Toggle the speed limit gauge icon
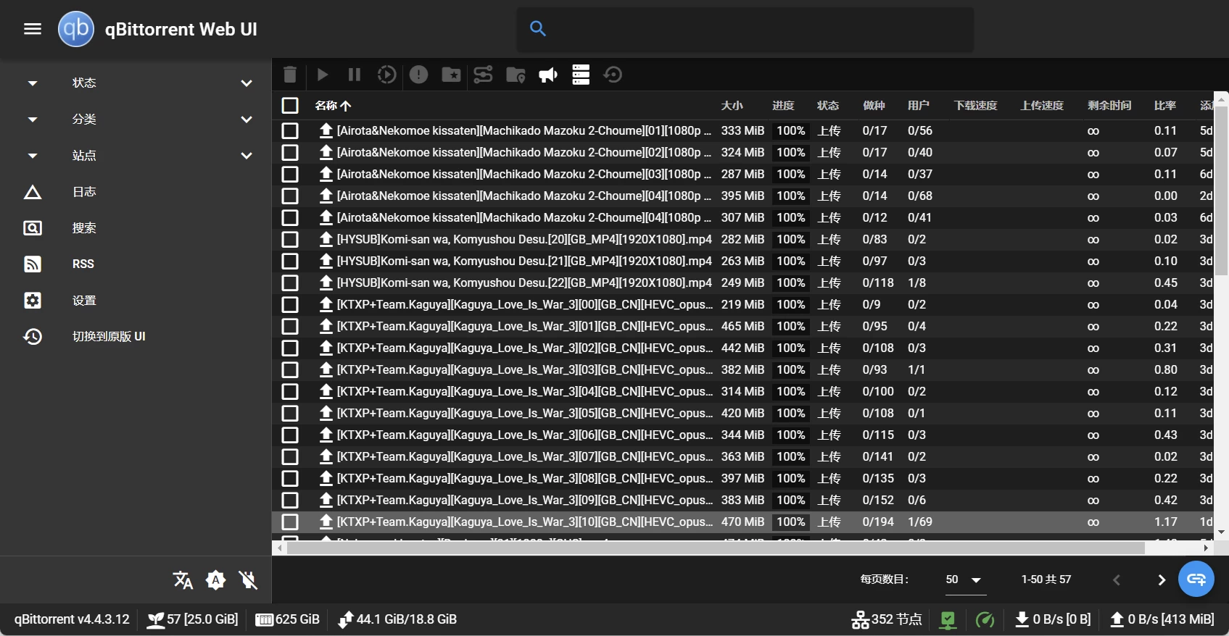The height and width of the screenshot is (636, 1229). click(x=985, y=619)
